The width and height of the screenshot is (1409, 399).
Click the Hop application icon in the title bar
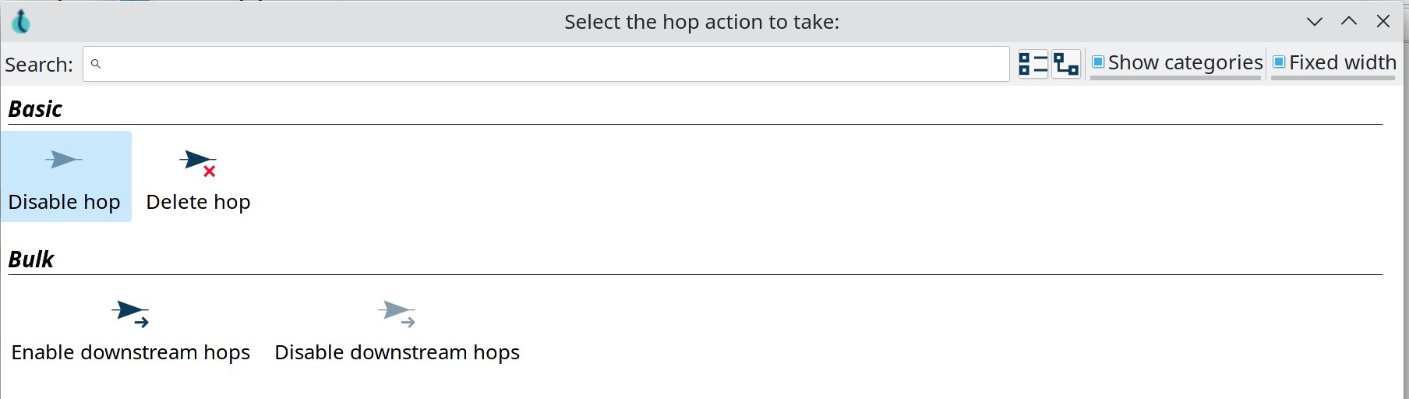21,22
